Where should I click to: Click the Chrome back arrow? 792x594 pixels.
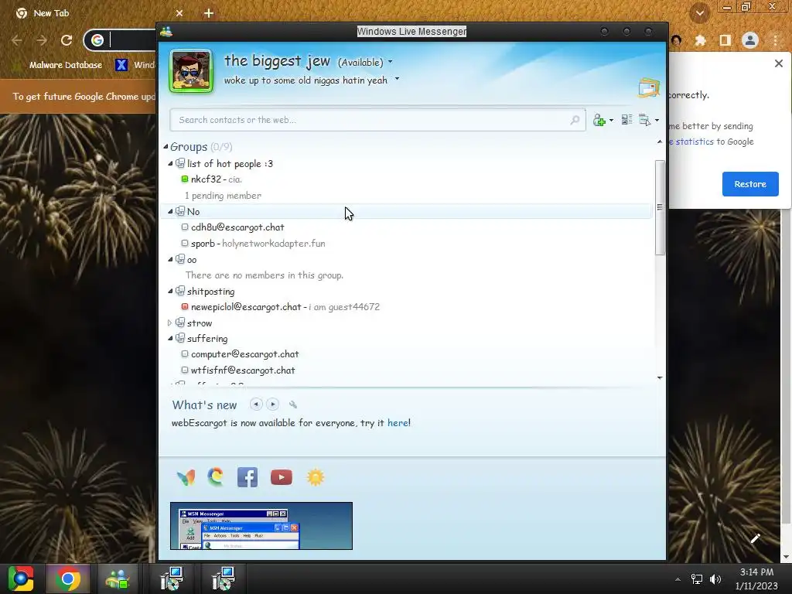point(17,40)
